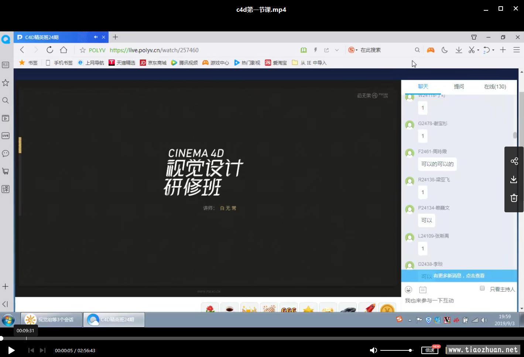Expand the screenshot tool dropdown arrow
Screen dimensions: 524x357
click(478, 50)
